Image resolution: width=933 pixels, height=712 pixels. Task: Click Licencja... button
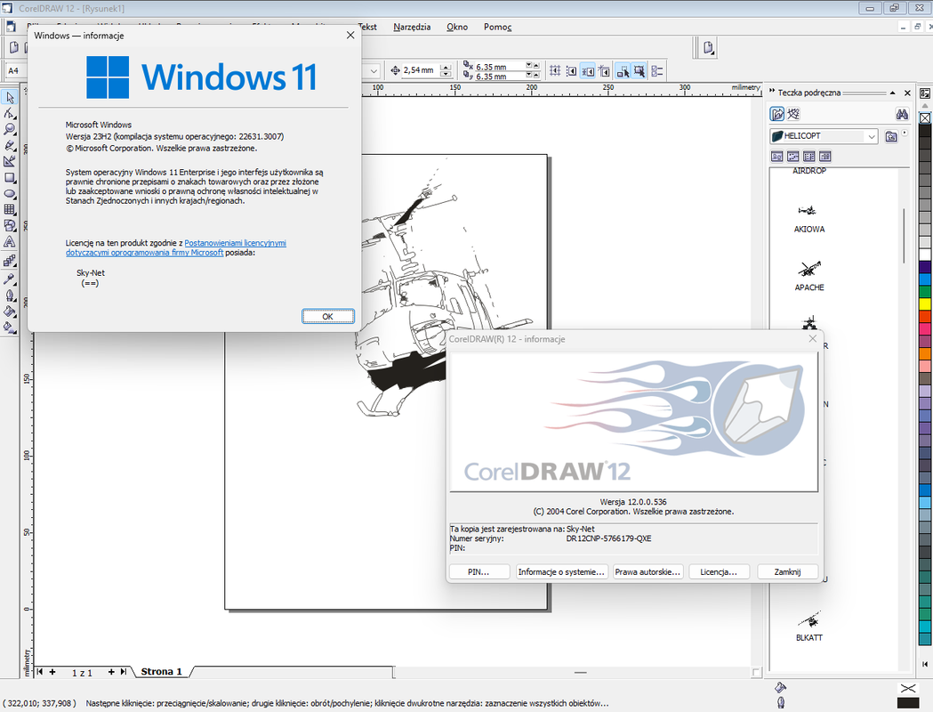(x=719, y=571)
